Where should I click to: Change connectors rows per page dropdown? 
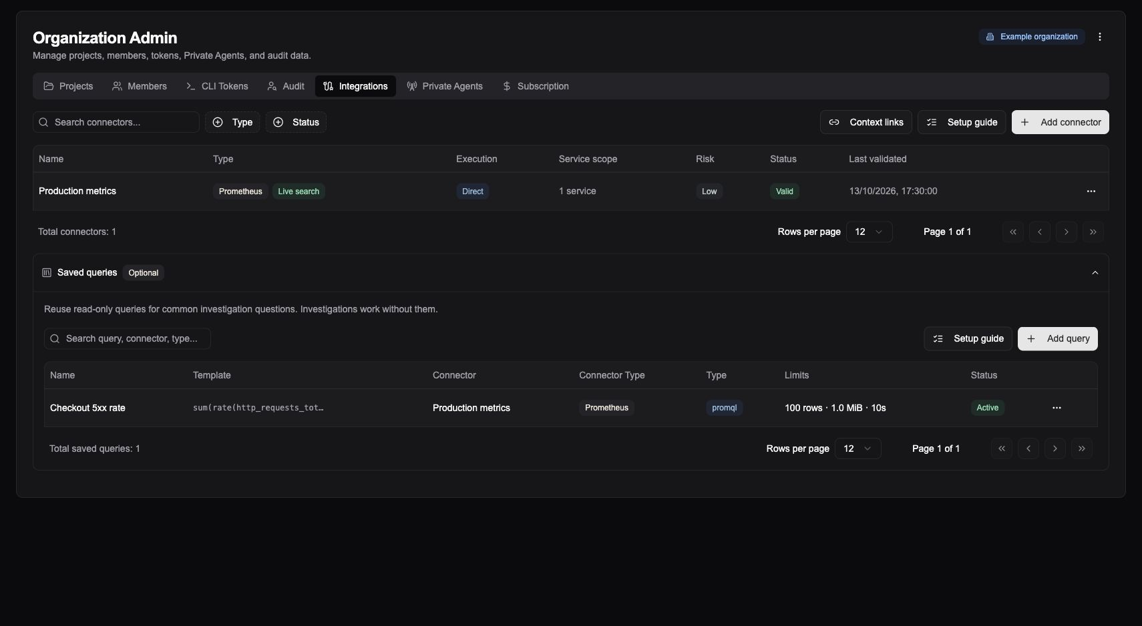coord(870,232)
